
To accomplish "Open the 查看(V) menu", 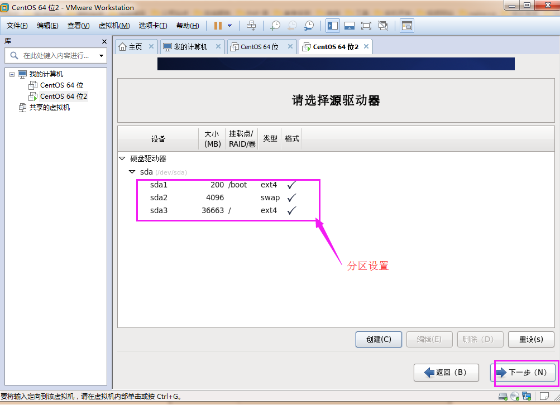I will pos(78,26).
